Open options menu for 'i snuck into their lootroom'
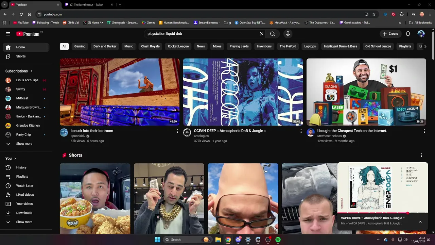 coord(177,131)
